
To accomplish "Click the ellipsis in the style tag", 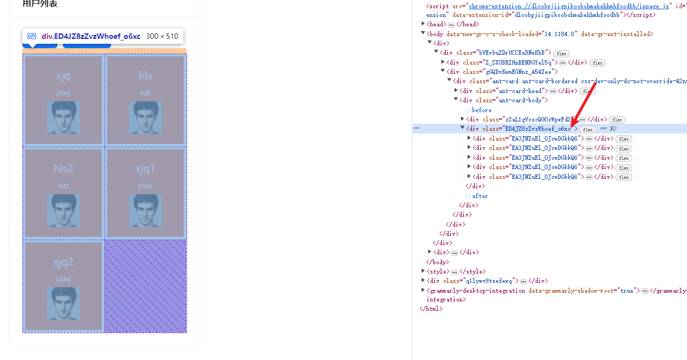I will (x=454, y=272).
